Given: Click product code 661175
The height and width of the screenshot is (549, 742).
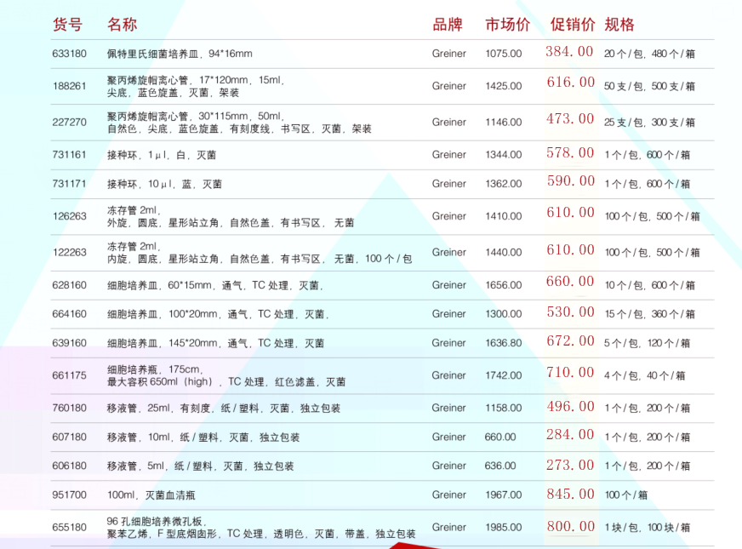Looking at the screenshot, I should [x=66, y=375].
